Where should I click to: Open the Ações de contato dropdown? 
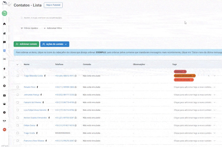(x=55, y=44)
